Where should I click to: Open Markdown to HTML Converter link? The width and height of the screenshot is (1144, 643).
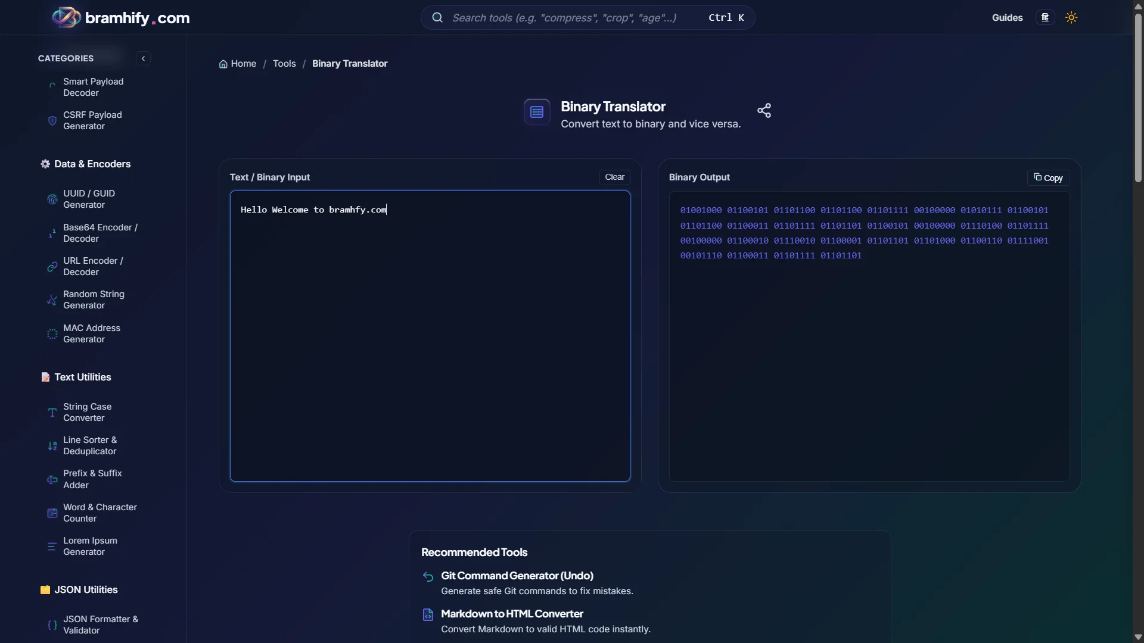click(512, 614)
